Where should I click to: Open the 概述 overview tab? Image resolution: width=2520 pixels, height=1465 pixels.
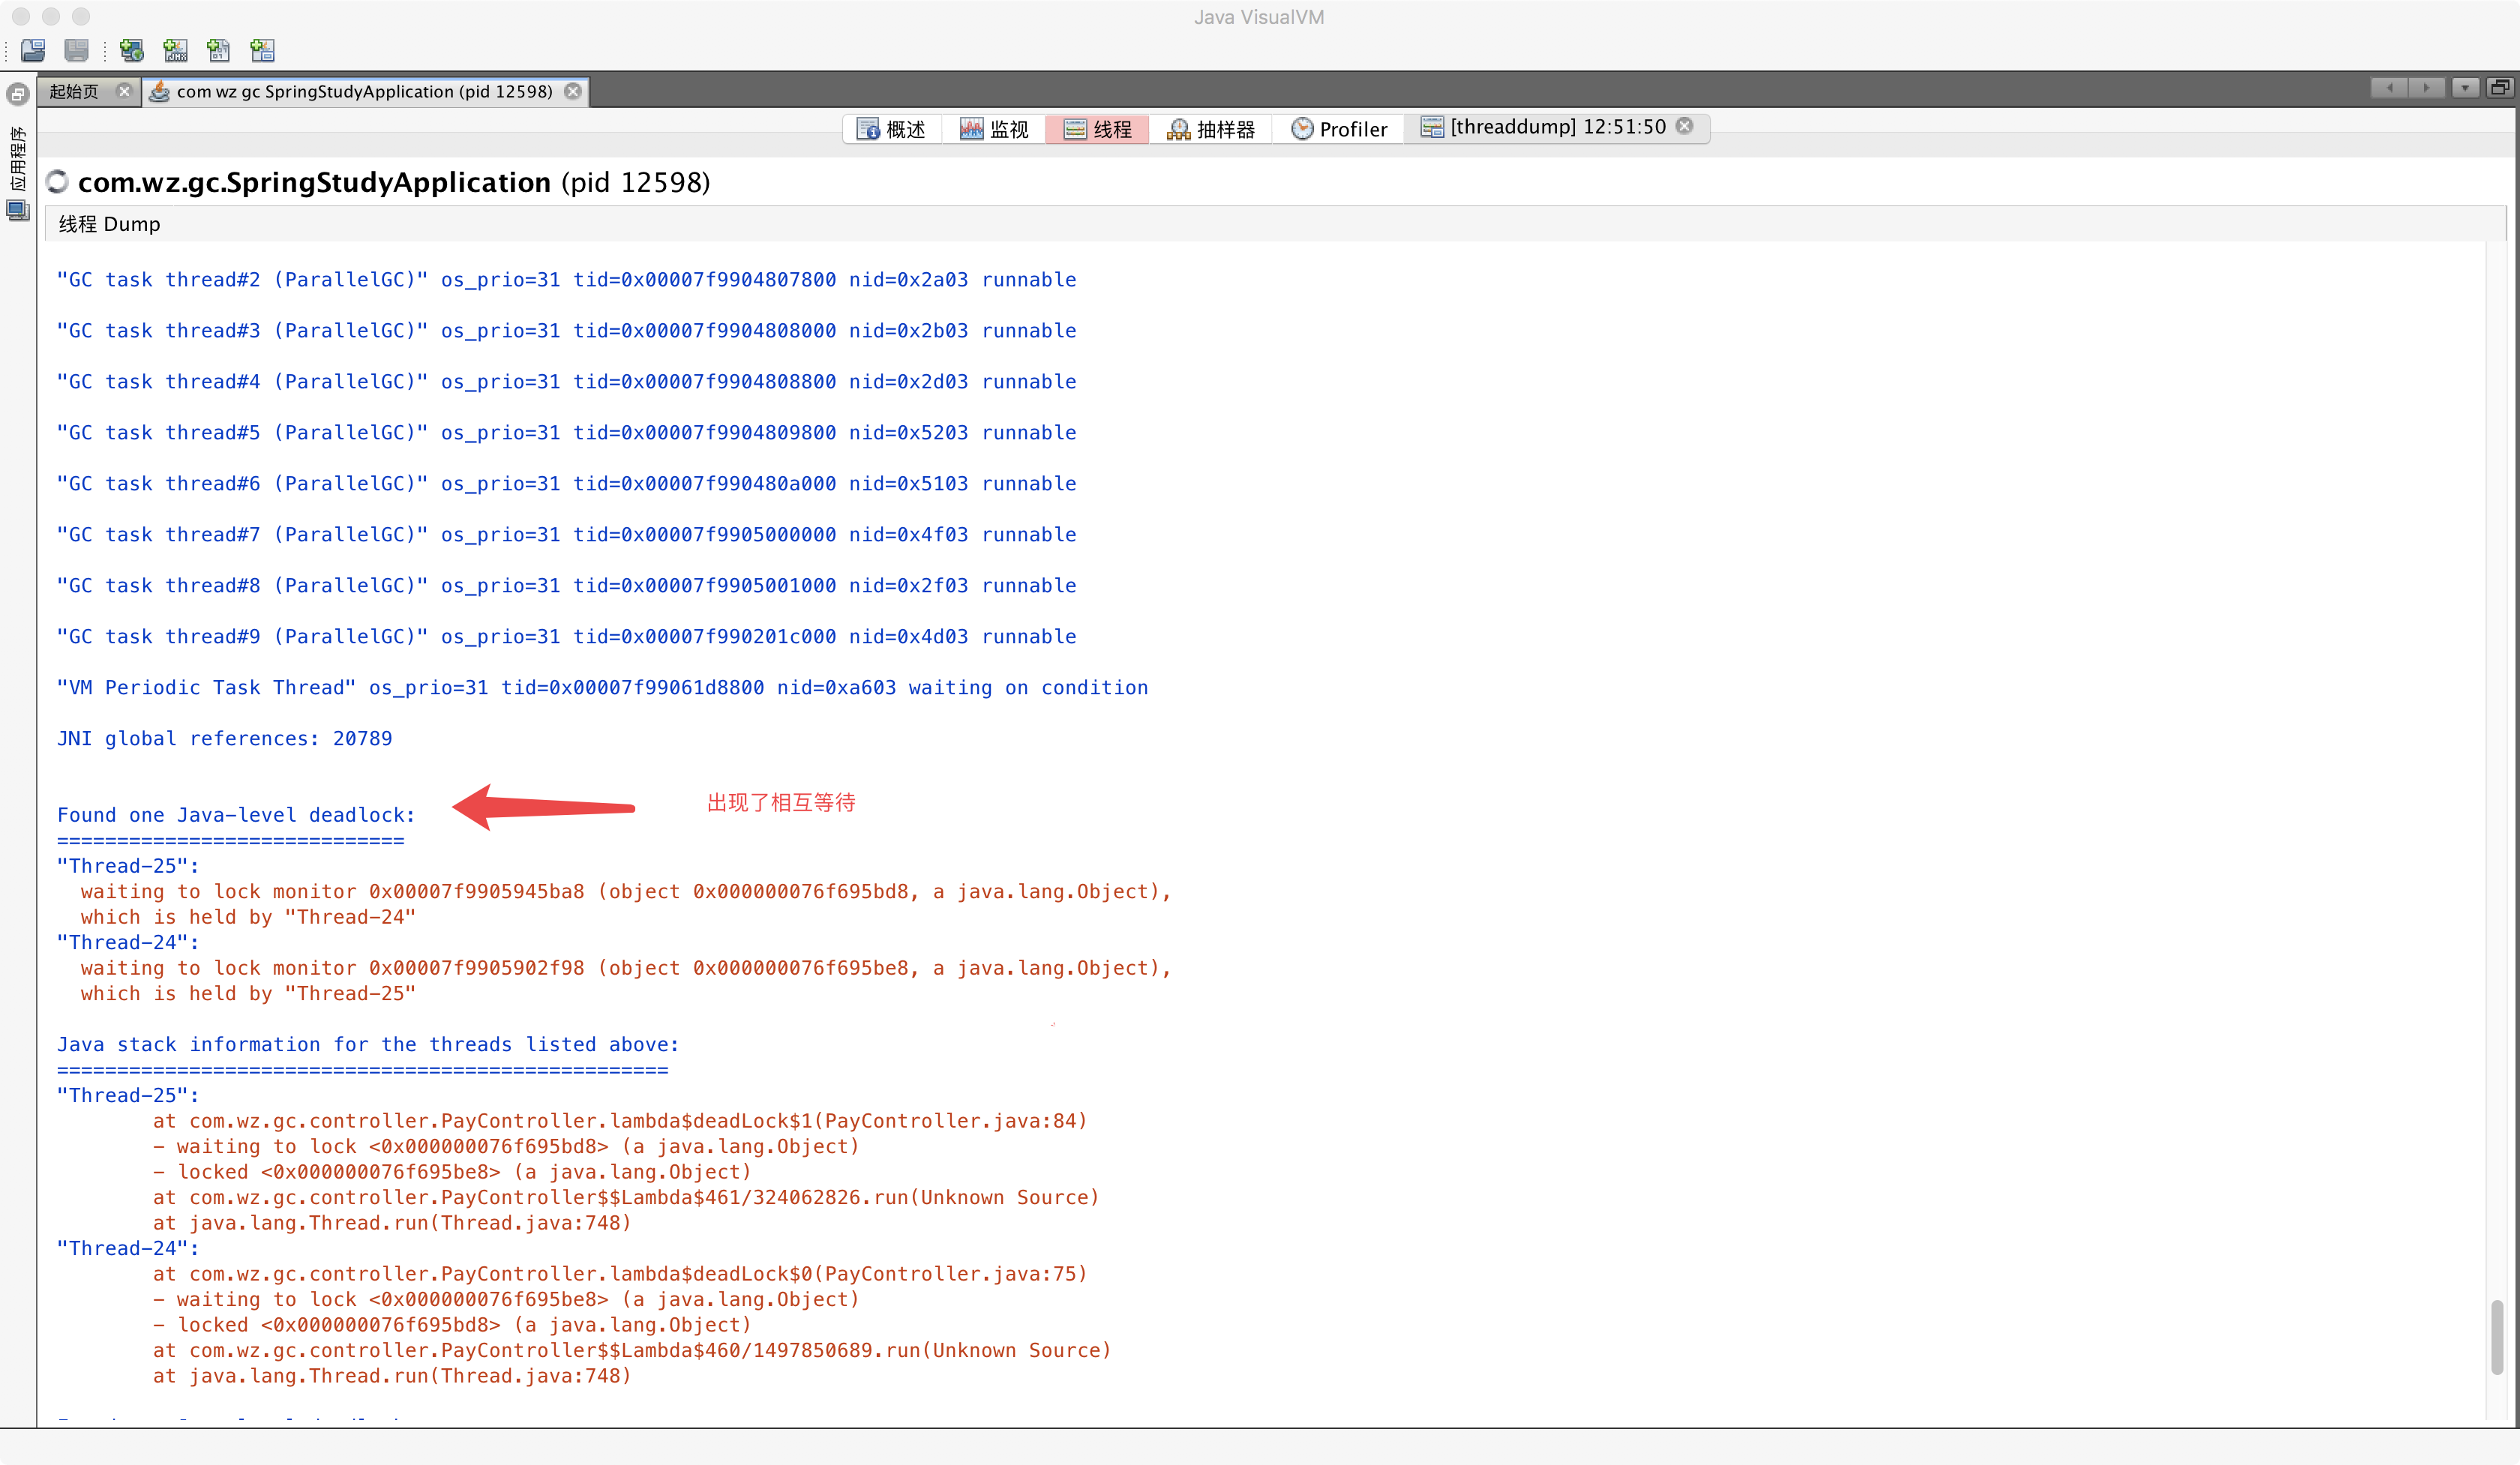pos(892,129)
